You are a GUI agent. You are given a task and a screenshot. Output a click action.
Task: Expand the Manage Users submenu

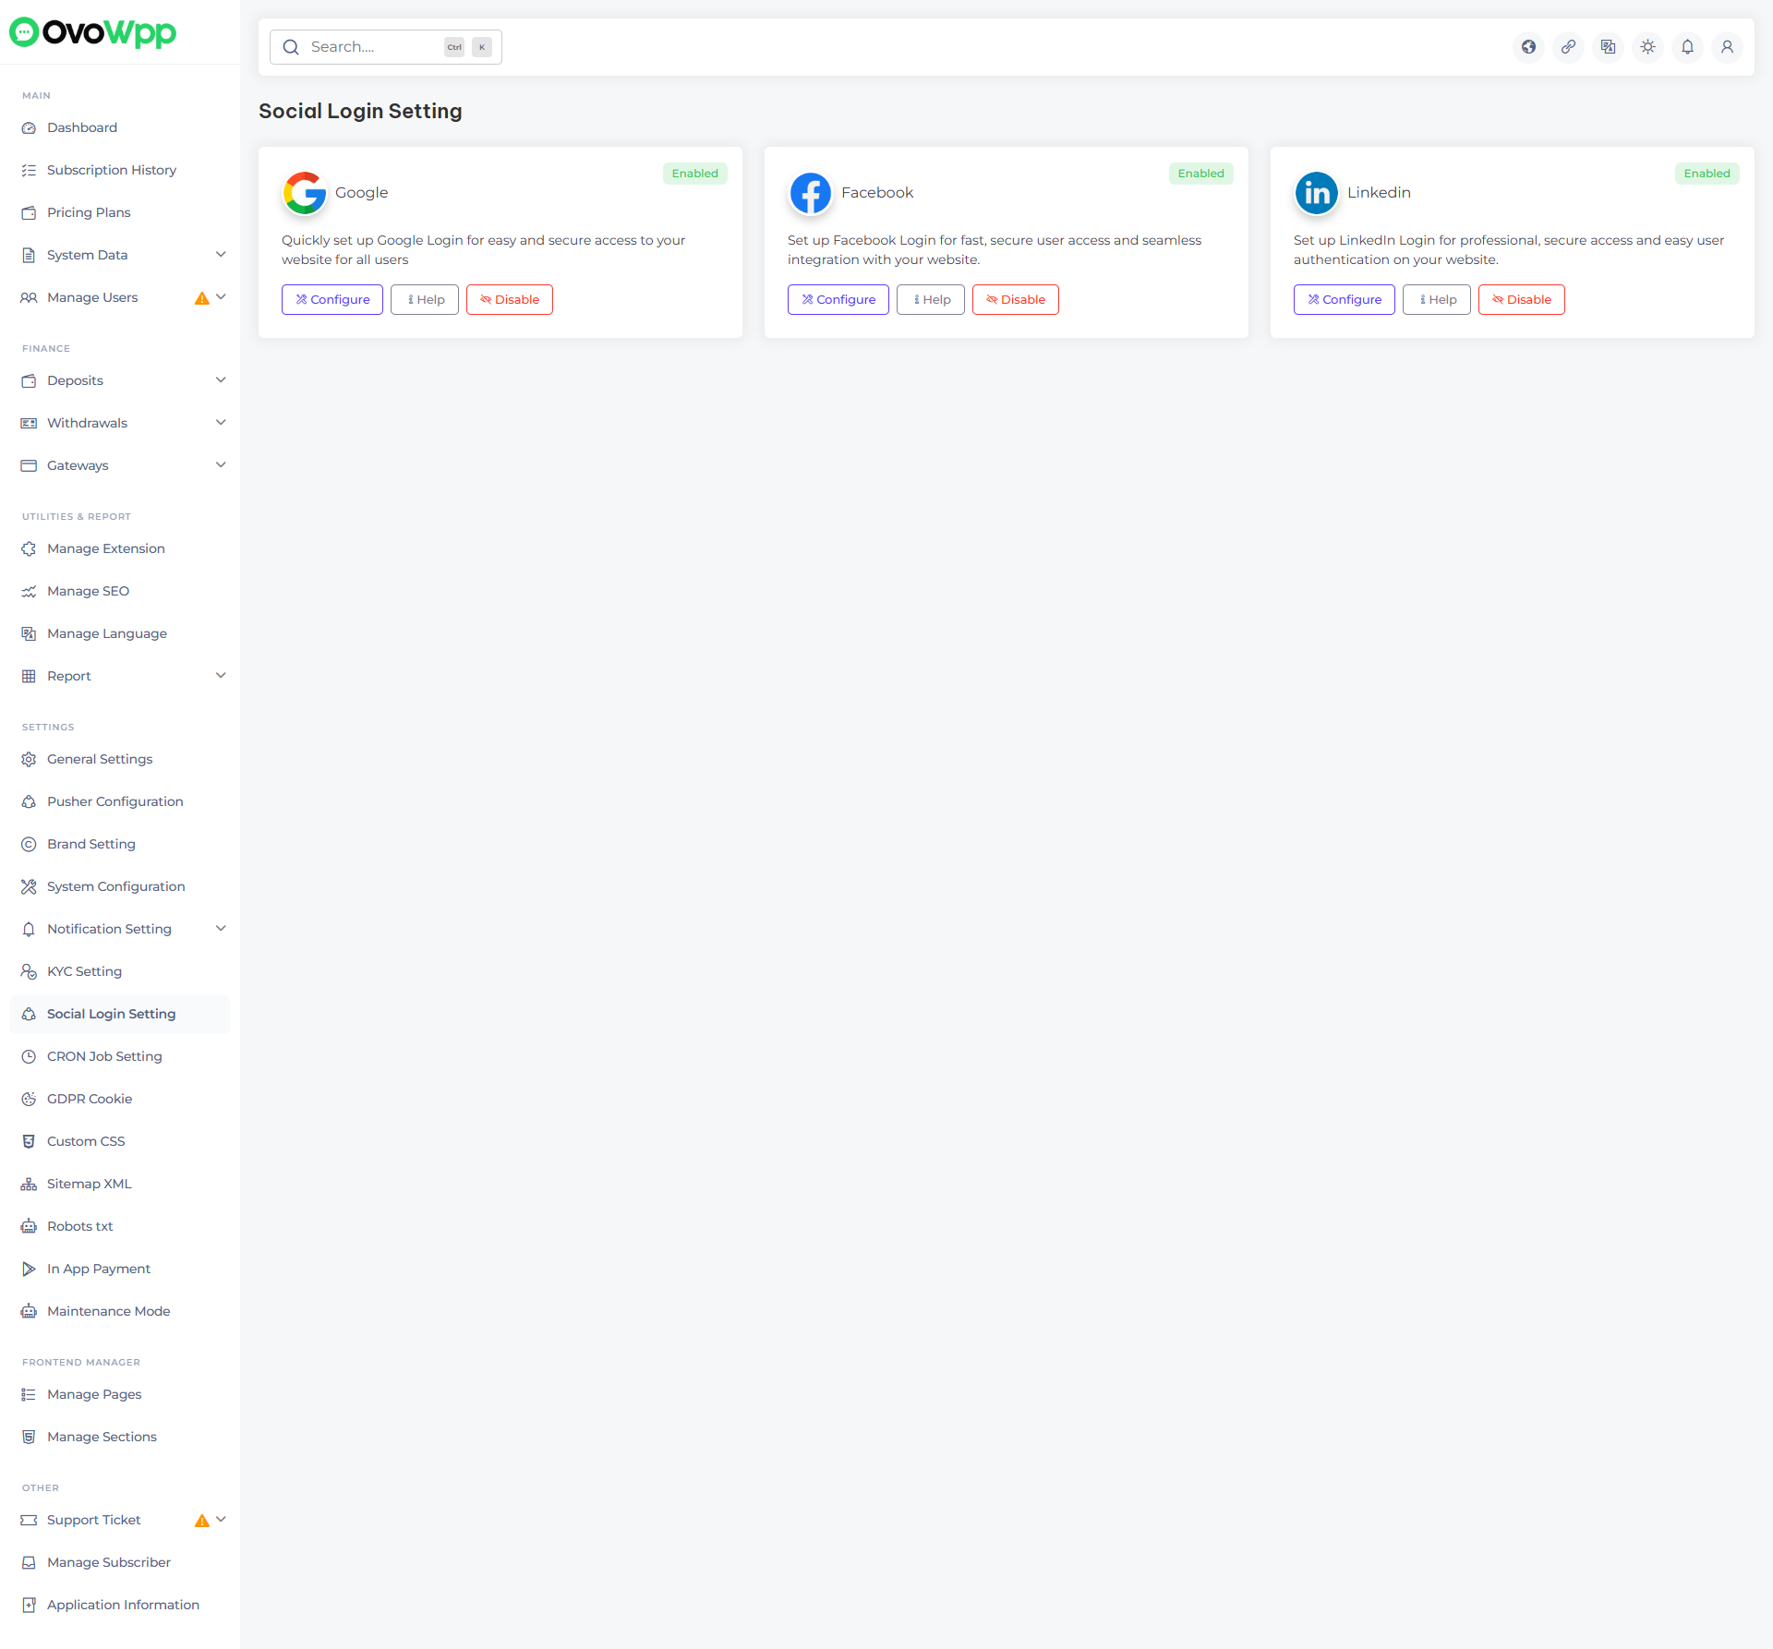point(221,297)
